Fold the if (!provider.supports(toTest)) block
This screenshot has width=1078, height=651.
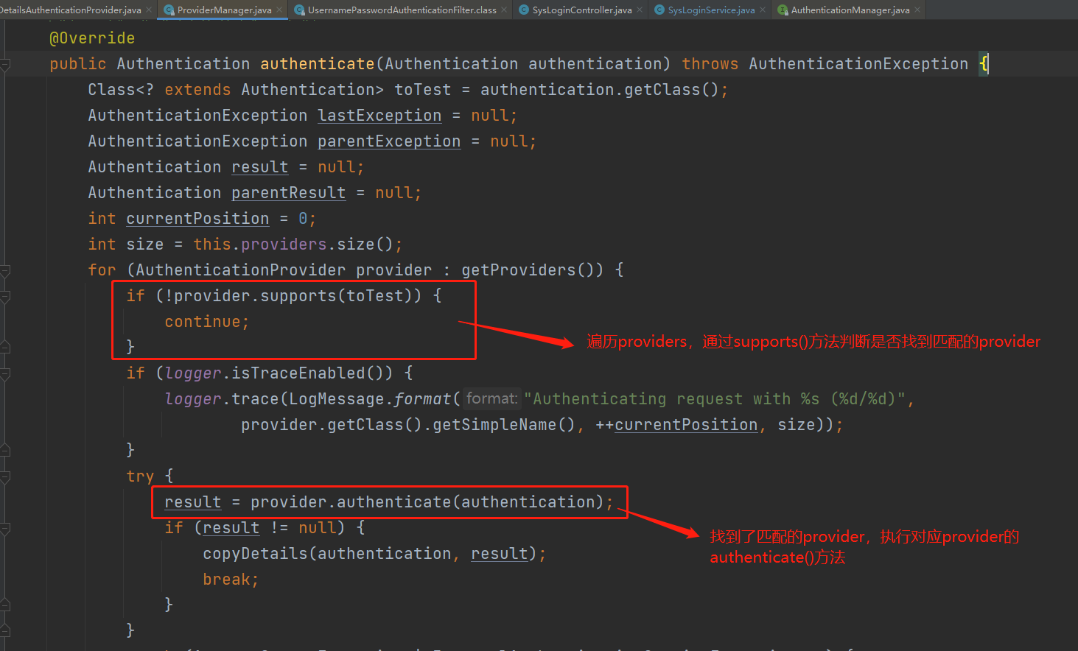tap(5, 297)
